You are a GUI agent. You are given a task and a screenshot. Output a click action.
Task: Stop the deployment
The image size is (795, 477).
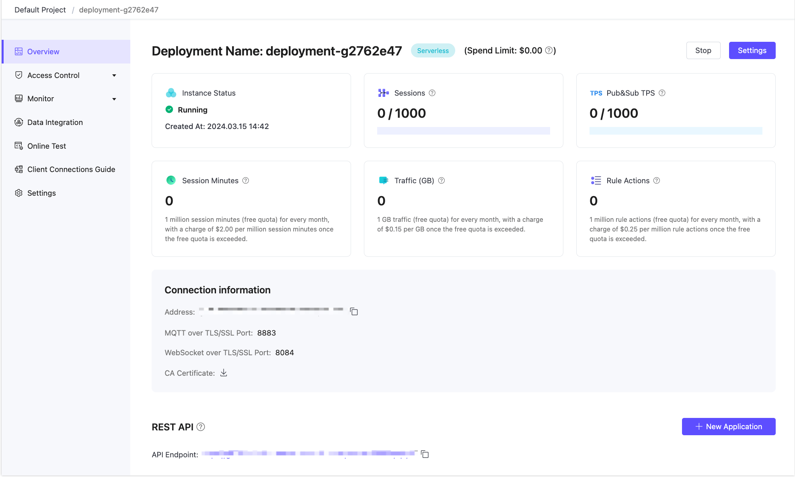pos(703,51)
